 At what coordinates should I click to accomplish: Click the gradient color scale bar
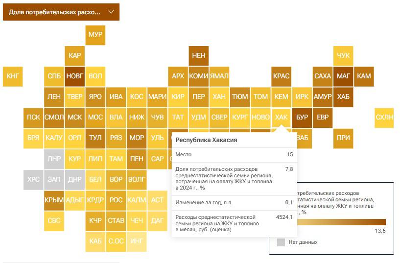(341, 222)
